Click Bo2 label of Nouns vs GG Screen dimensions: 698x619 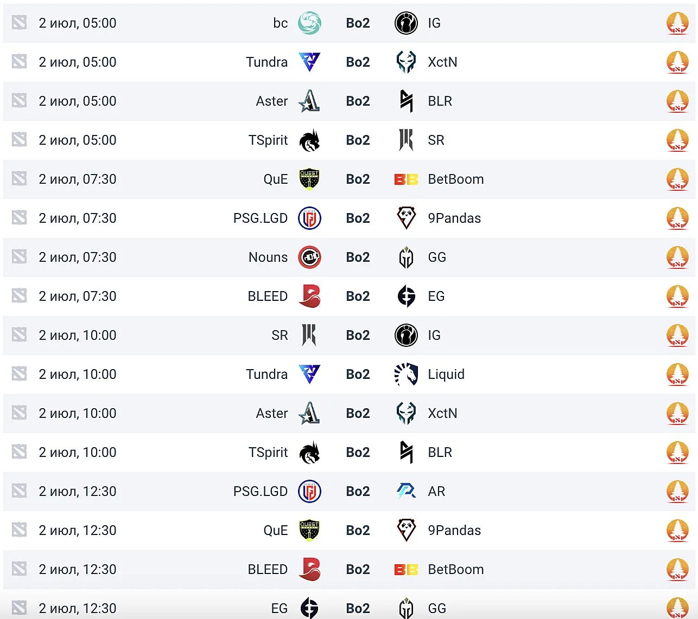(x=358, y=257)
